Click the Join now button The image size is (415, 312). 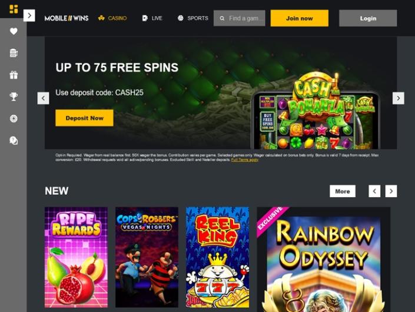(300, 18)
